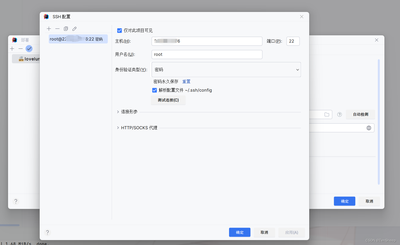
Task: Open help in the 部署 window
Action: coord(16,201)
